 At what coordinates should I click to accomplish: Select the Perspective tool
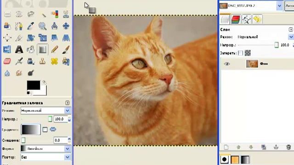click(x=66, y=38)
